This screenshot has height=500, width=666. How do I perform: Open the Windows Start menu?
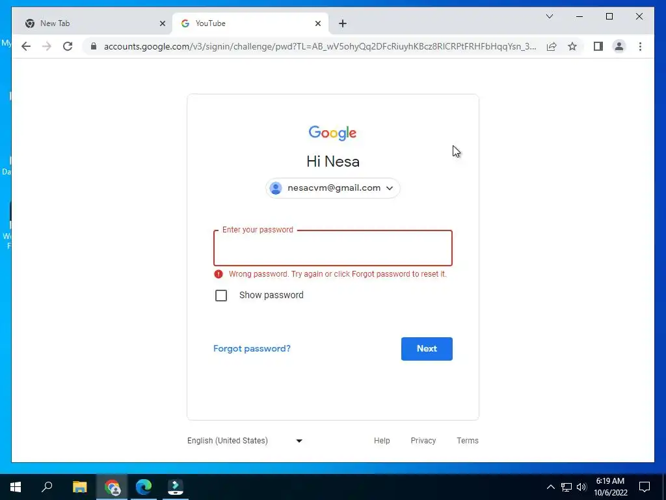point(16,487)
